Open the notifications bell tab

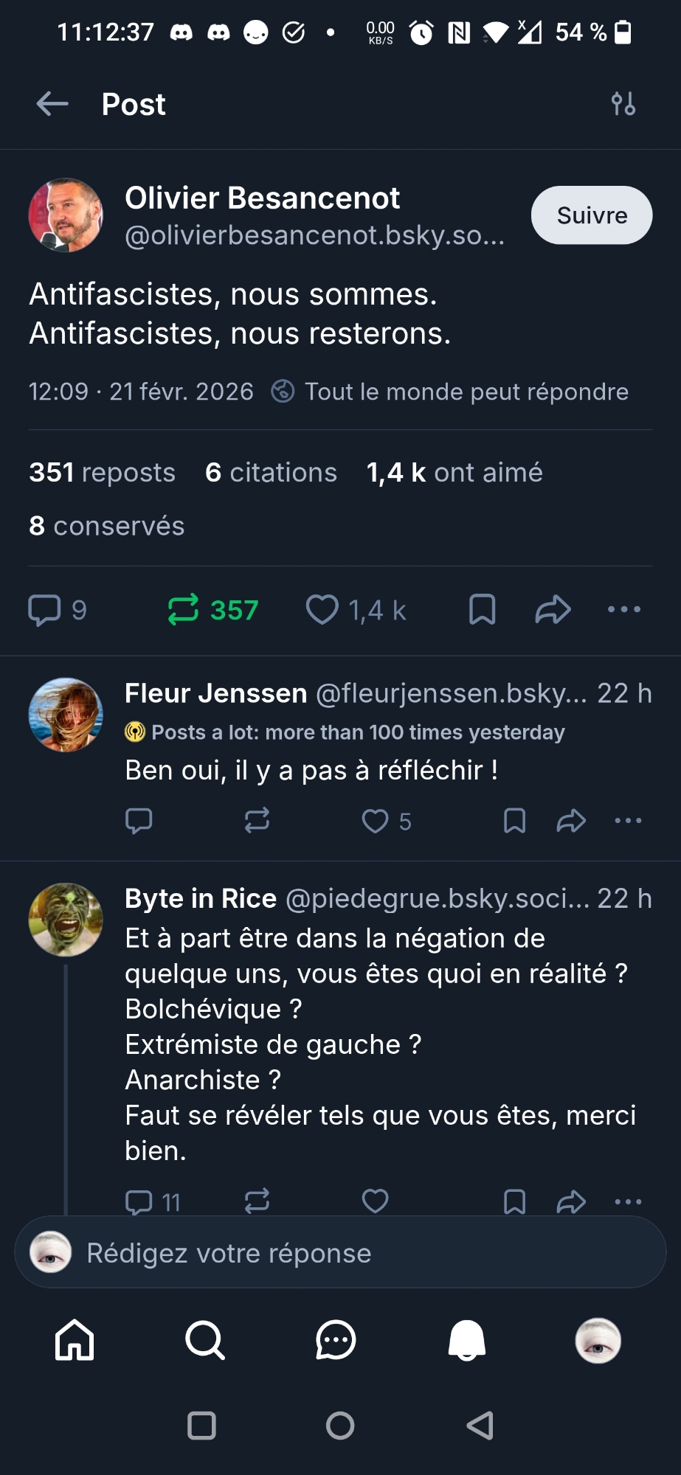pyautogui.click(x=467, y=1340)
